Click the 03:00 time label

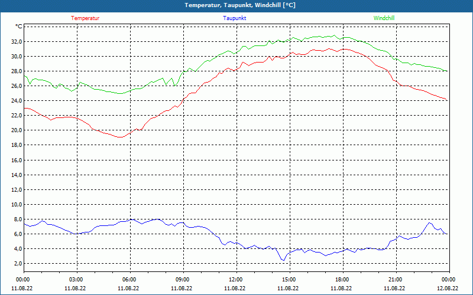(77, 280)
